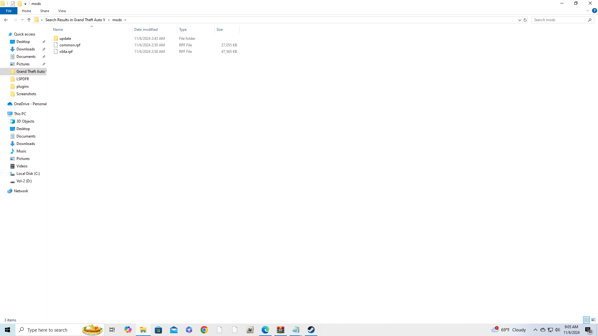Switch to large icons view
Viewport: 598px width, 336px height.
(593, 320)
